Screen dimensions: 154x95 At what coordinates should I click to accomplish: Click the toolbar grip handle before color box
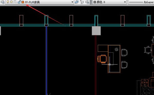91,2
